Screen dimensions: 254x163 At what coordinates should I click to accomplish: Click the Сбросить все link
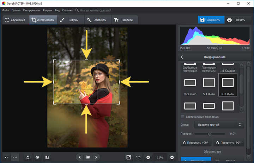pyautogui.click(x=212, y=152)
